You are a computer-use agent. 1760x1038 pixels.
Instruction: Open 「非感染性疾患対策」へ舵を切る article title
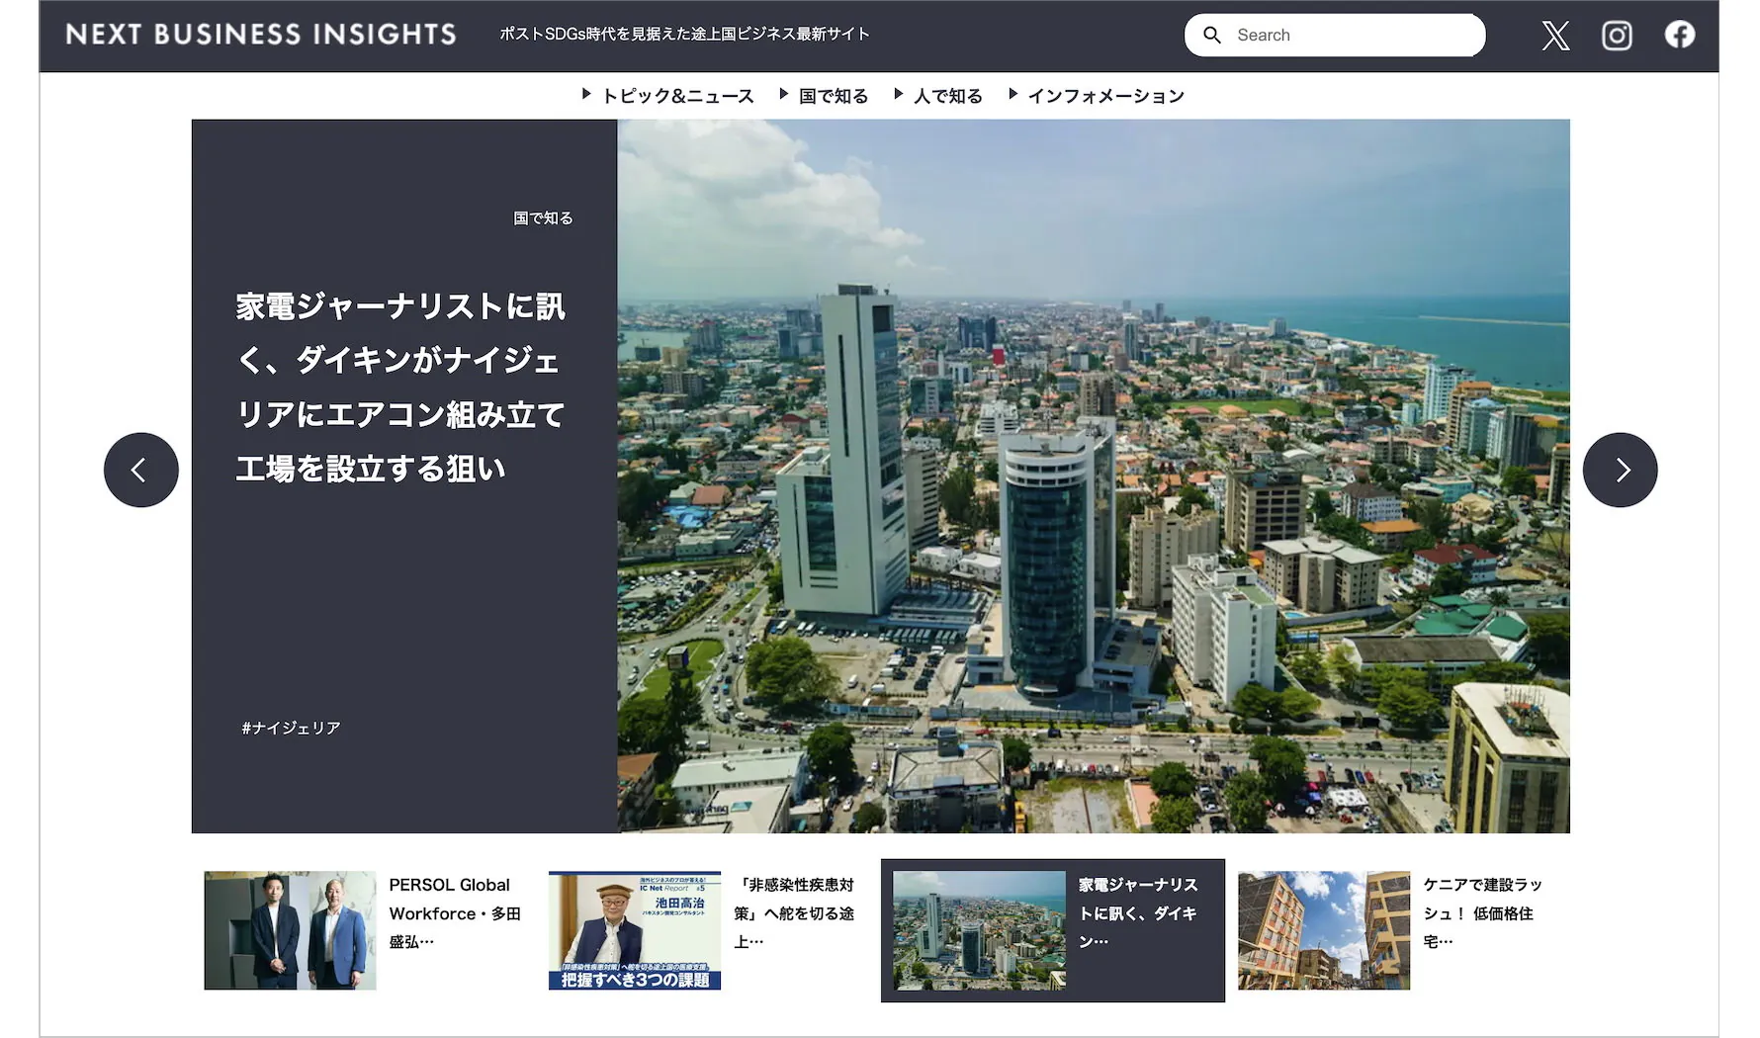click(x=794, y=913)
